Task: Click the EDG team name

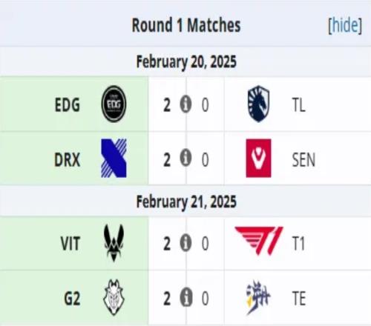Action: [68, 105]
